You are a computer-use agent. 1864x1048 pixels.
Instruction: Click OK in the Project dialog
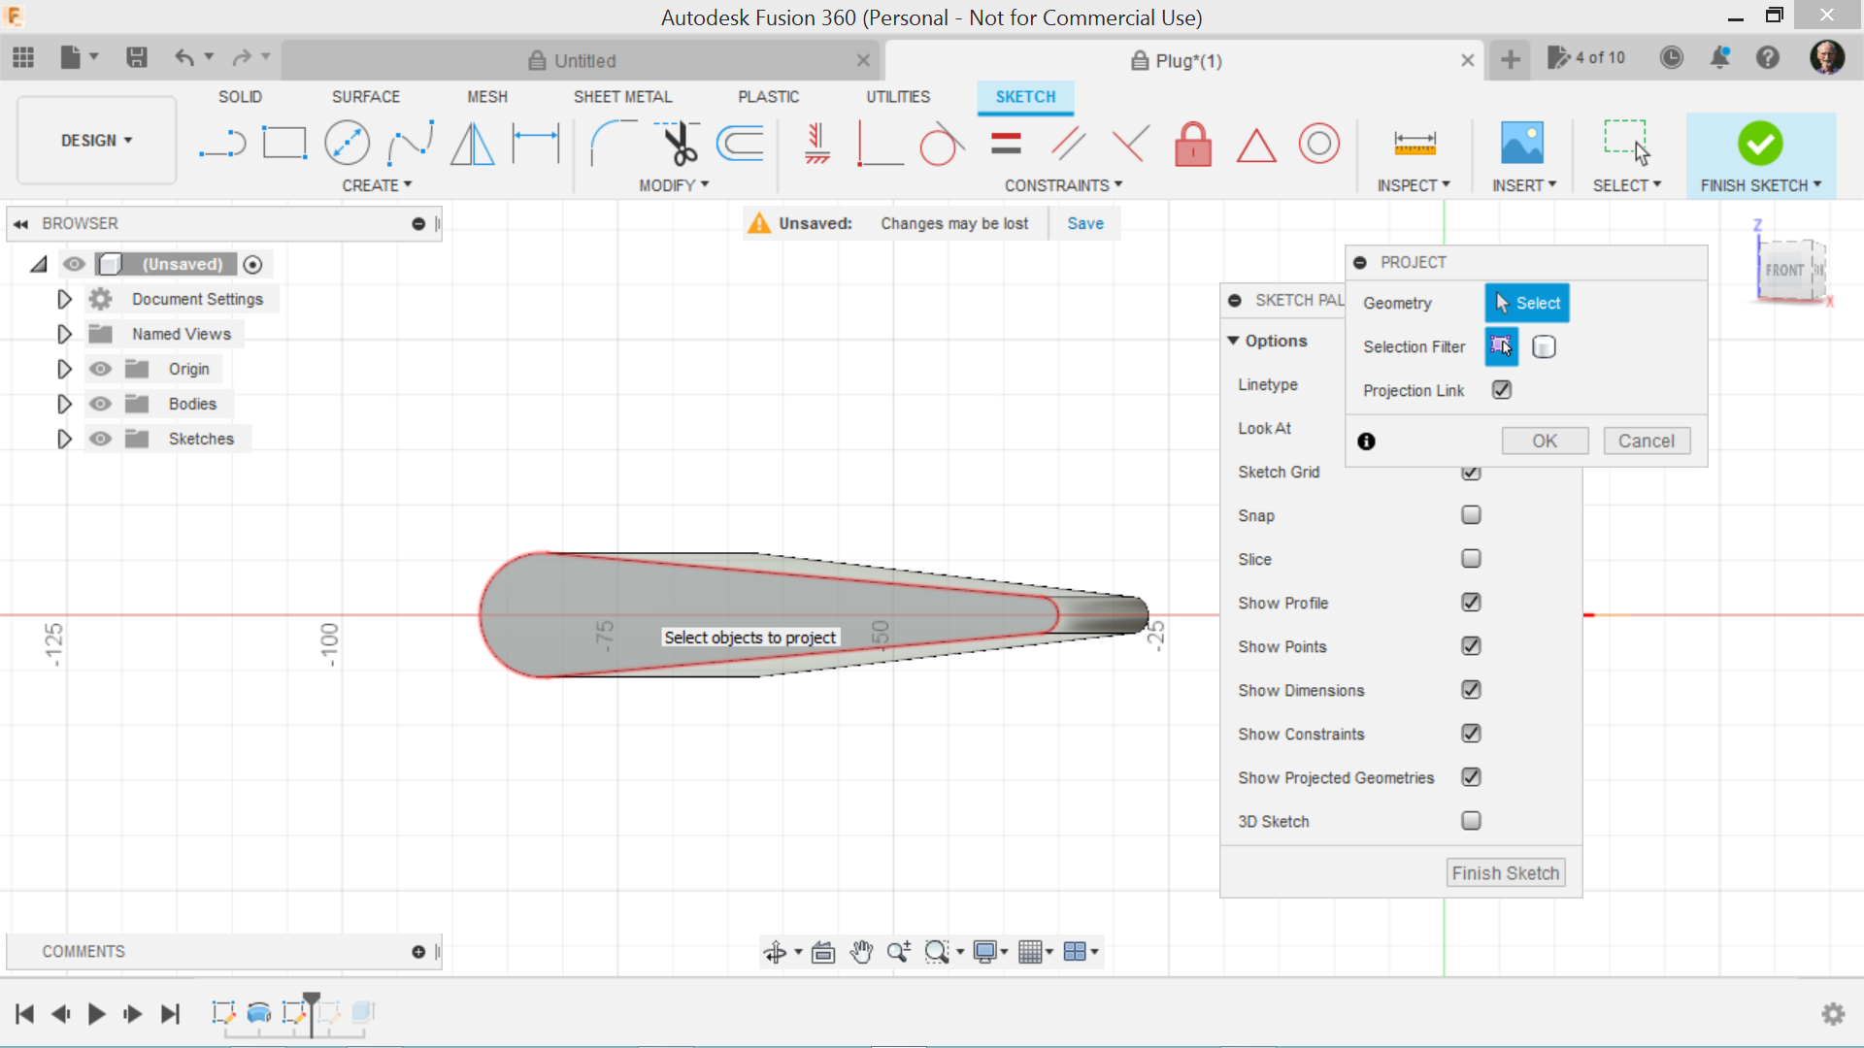(1545, 441)
